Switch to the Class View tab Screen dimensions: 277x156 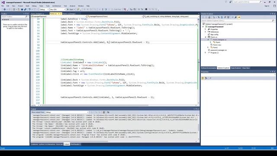(x=246, y=68)
